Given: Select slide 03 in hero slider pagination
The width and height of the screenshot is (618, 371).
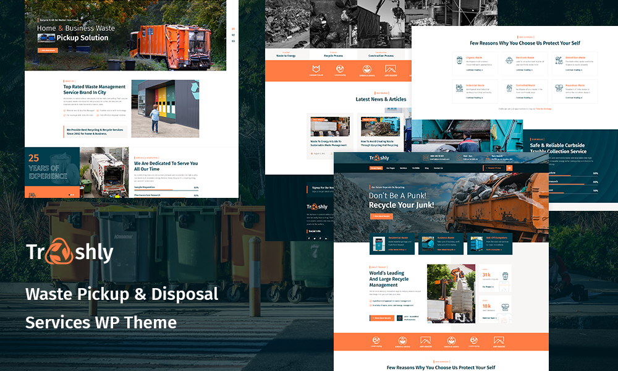Looking at the screenshot, I should 233,41.
